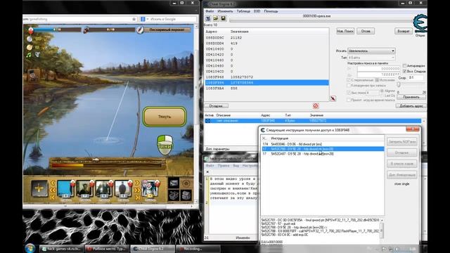Open the browser search engine dropdown arrow

point(148,19)
